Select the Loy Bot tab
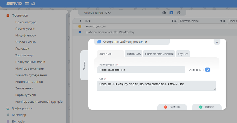Viewport: 237px width, 123px height. tap(183, 54)
